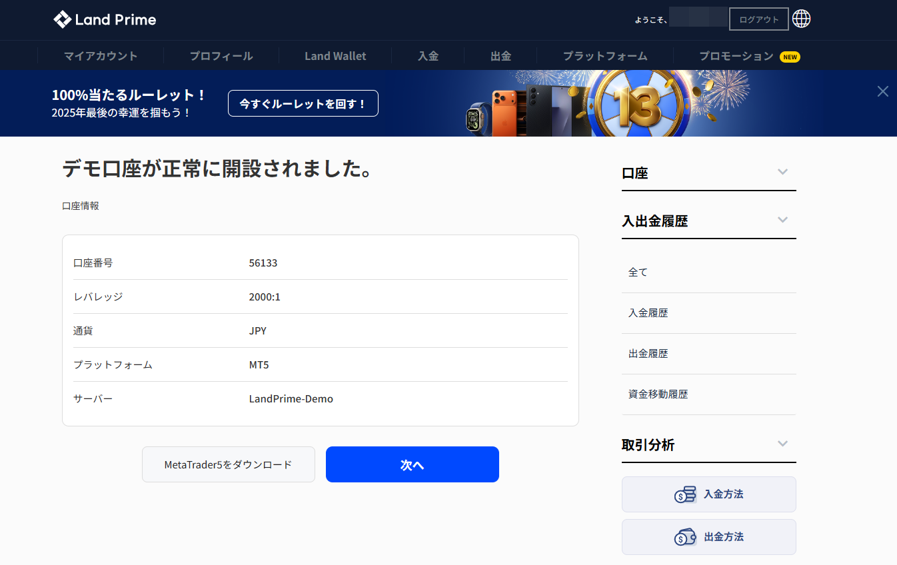Image resolution: width=897 pixels, height=565 pixels.
Task: Click MetaTrader5をダウンロード button
Action: click(229, 464)
